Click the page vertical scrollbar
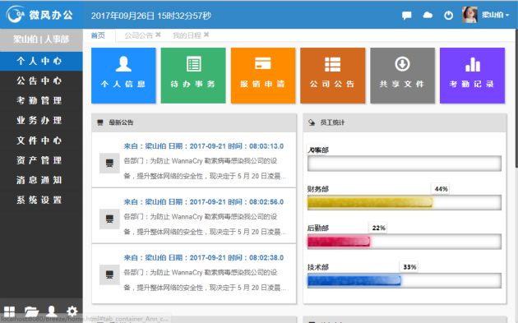The height and width of the screenshot is (323, 518). point(516,99)
